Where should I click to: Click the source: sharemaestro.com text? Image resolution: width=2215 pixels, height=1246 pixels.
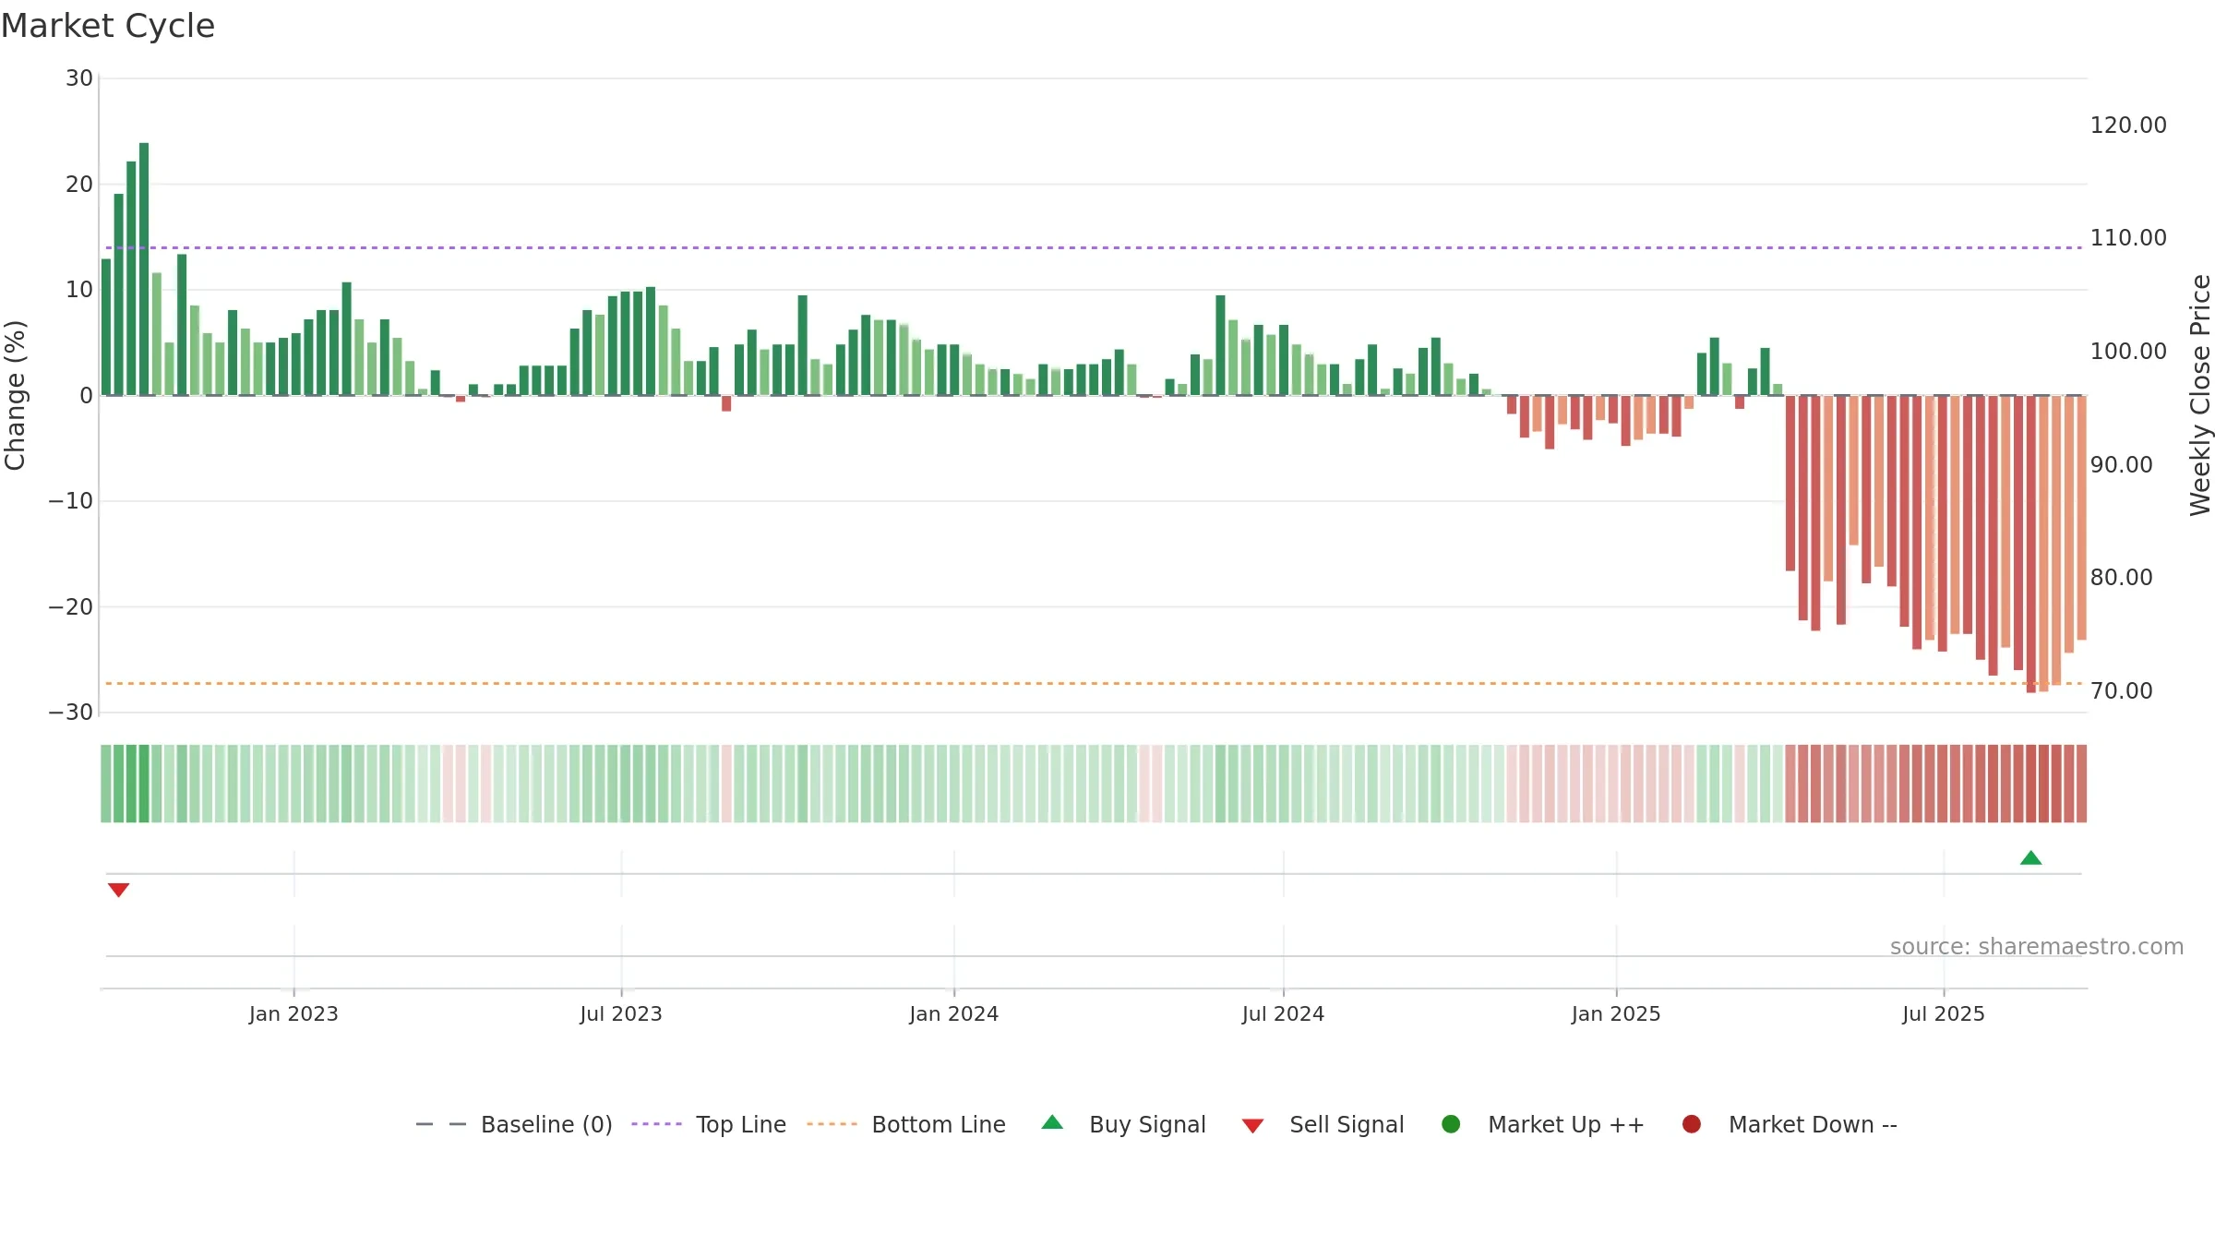(2037, 946)
